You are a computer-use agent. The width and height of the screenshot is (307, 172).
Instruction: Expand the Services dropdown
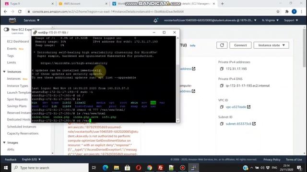pyautogui.click(x=32, y=20)
